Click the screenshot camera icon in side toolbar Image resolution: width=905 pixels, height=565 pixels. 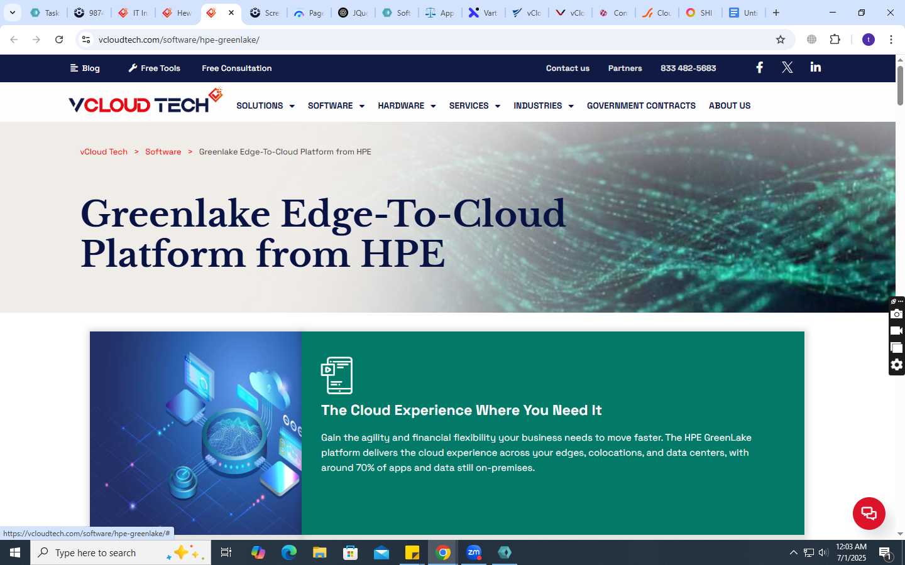coord(897,314)
